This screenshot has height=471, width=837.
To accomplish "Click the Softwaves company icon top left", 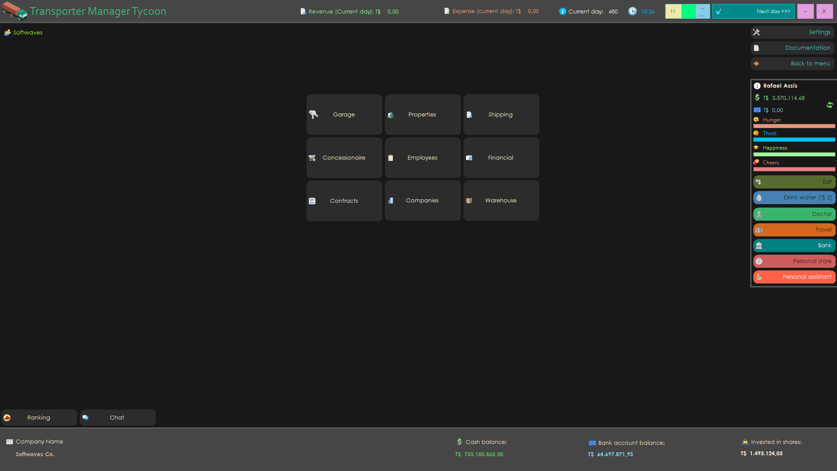I will click(x=7, y=32).
